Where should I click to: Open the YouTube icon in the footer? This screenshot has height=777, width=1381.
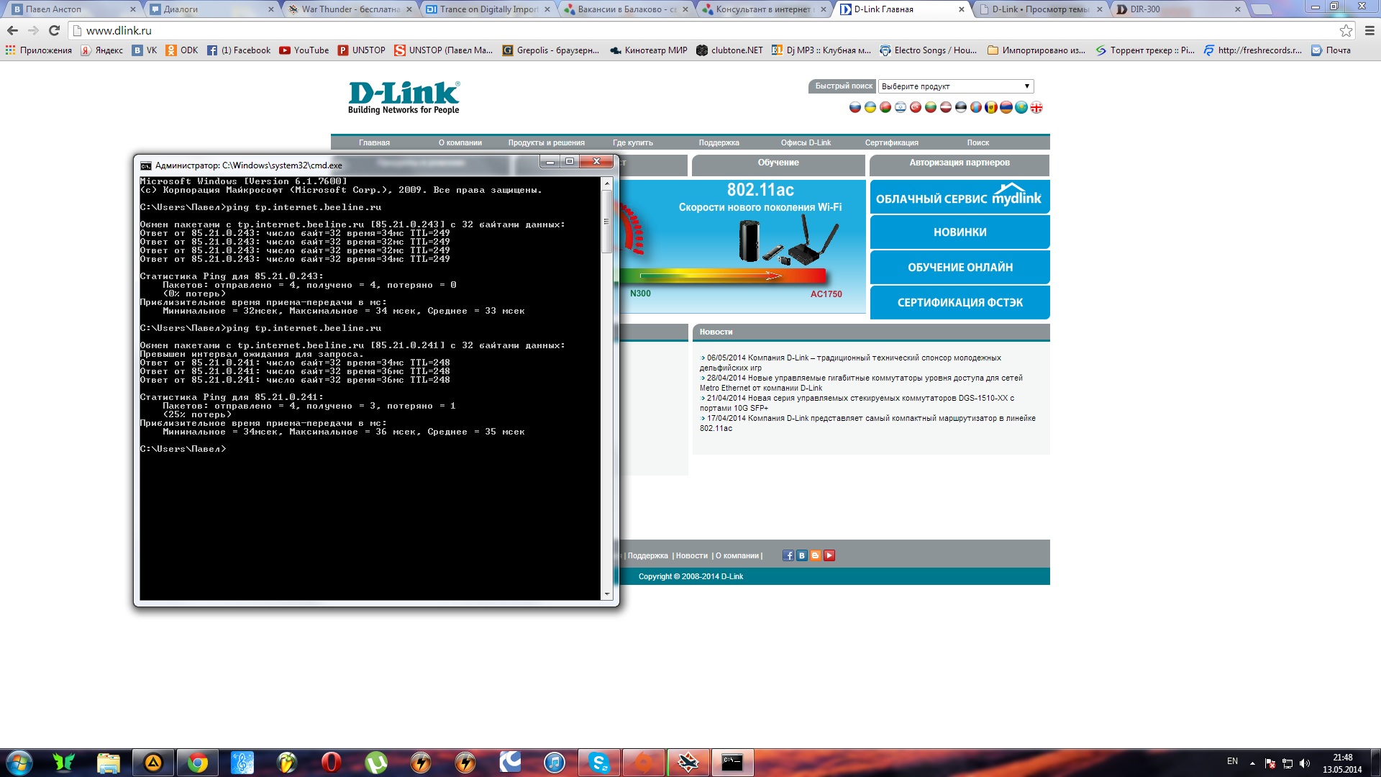tap(829, 555)
